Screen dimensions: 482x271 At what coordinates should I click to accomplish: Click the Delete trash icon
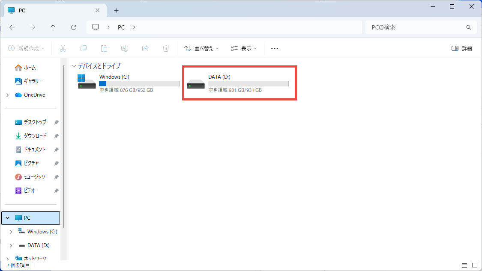[x=166, y=48]
